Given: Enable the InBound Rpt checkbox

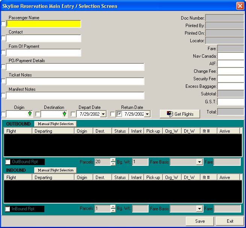Looking at the screenshot, I should [x=8, y=209].
